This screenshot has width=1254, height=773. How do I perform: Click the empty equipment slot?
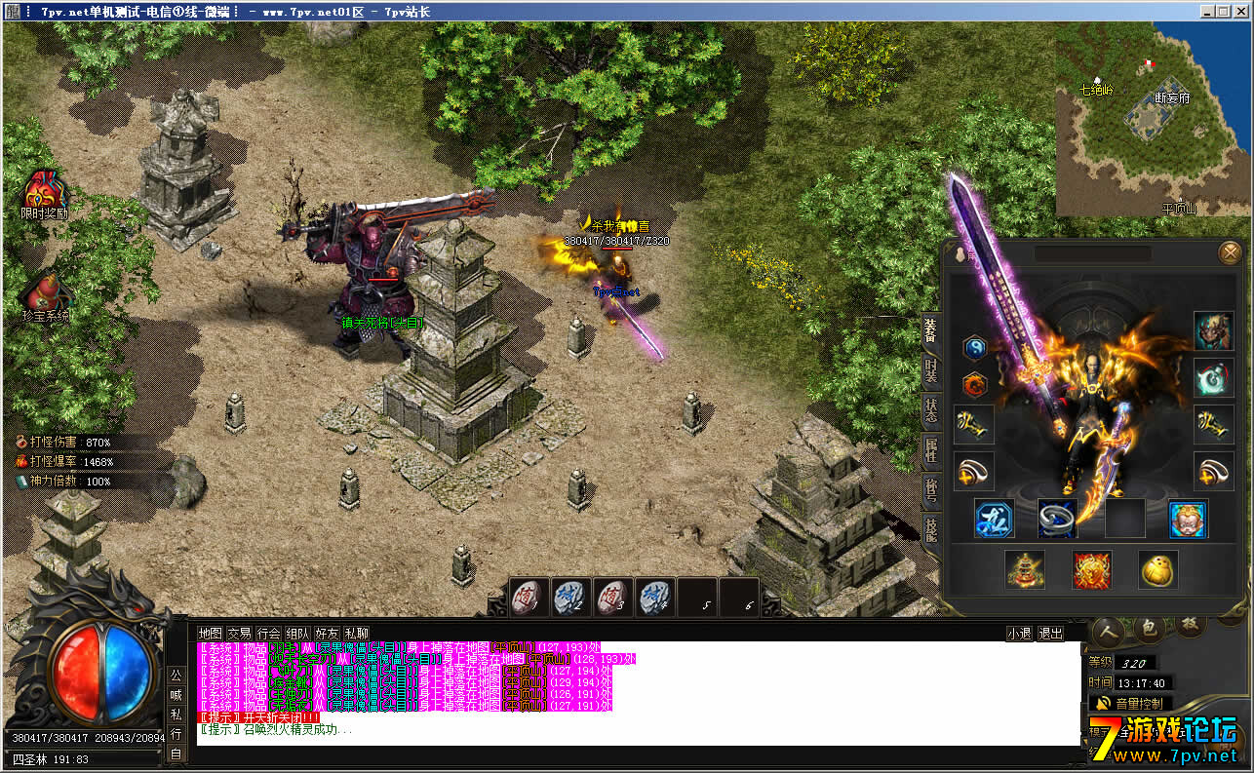(1124, 519)
